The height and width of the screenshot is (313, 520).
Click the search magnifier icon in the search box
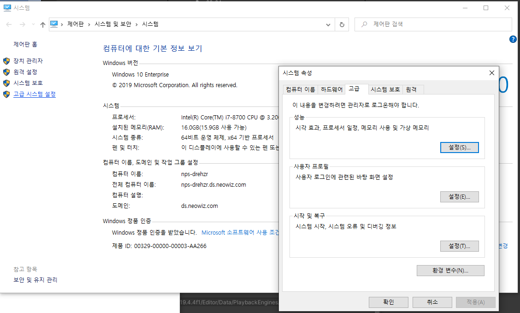pos(364,24)
